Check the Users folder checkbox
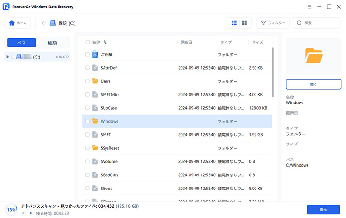 (x=87, y=81)
